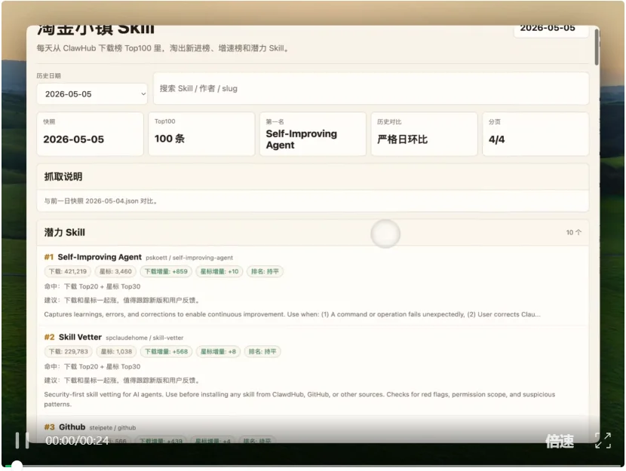Open the Self-Improving Agent skill title
626x471 pixels.
[100, 257]
